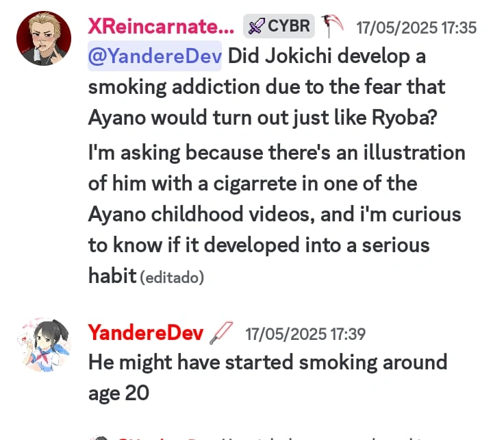Click the CYBR server tag badge

click(279, 26)
